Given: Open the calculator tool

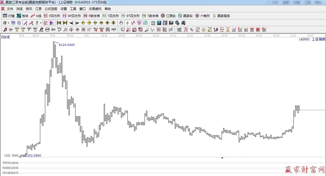Looking at the screenshot, I should 159,23.
